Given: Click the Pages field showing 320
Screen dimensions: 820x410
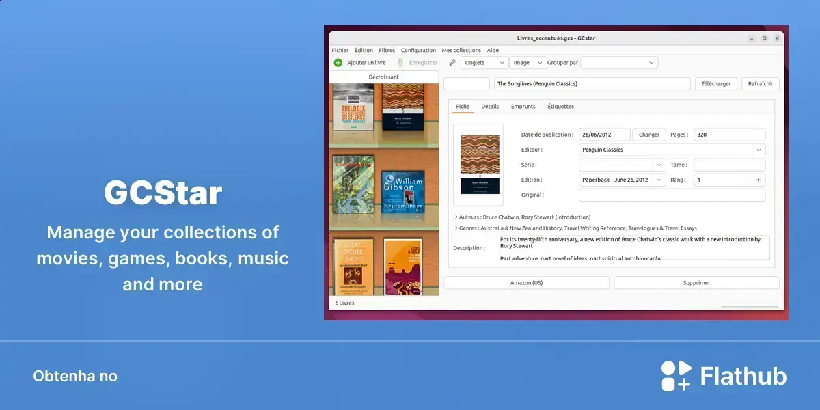Looking at the screenshot, I should tap(729, 135).
